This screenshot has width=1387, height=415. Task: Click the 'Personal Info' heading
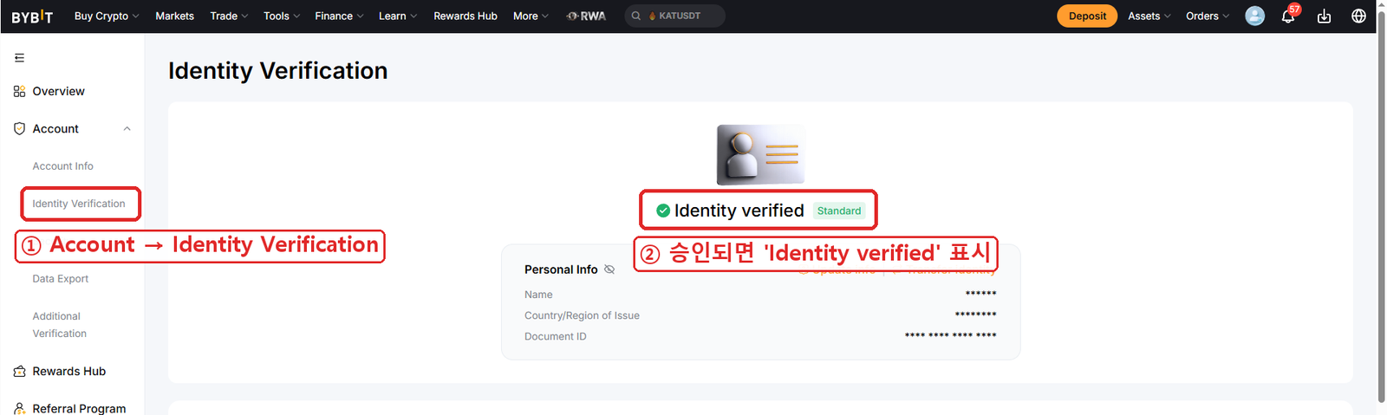(561, 269)
